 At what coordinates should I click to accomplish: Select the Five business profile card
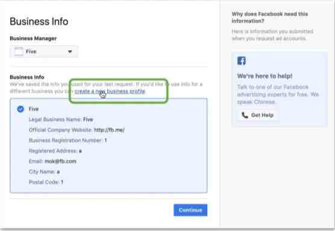pos(108,146)
